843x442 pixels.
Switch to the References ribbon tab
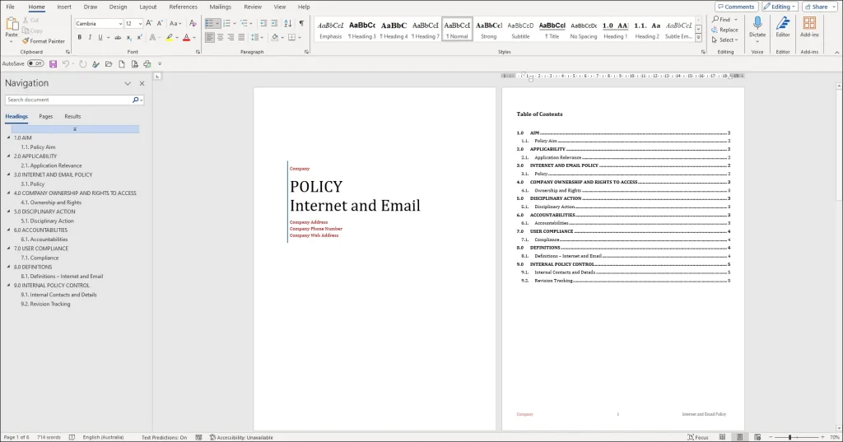pyautogui.click(x=183, y=7)
